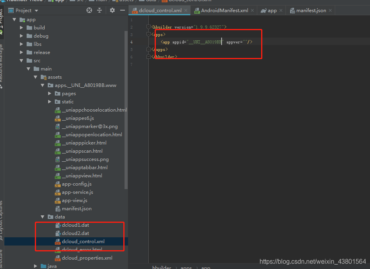Click the appid value __UNI__A8019BB
The image size is (370, 269).
click(205, 42)
